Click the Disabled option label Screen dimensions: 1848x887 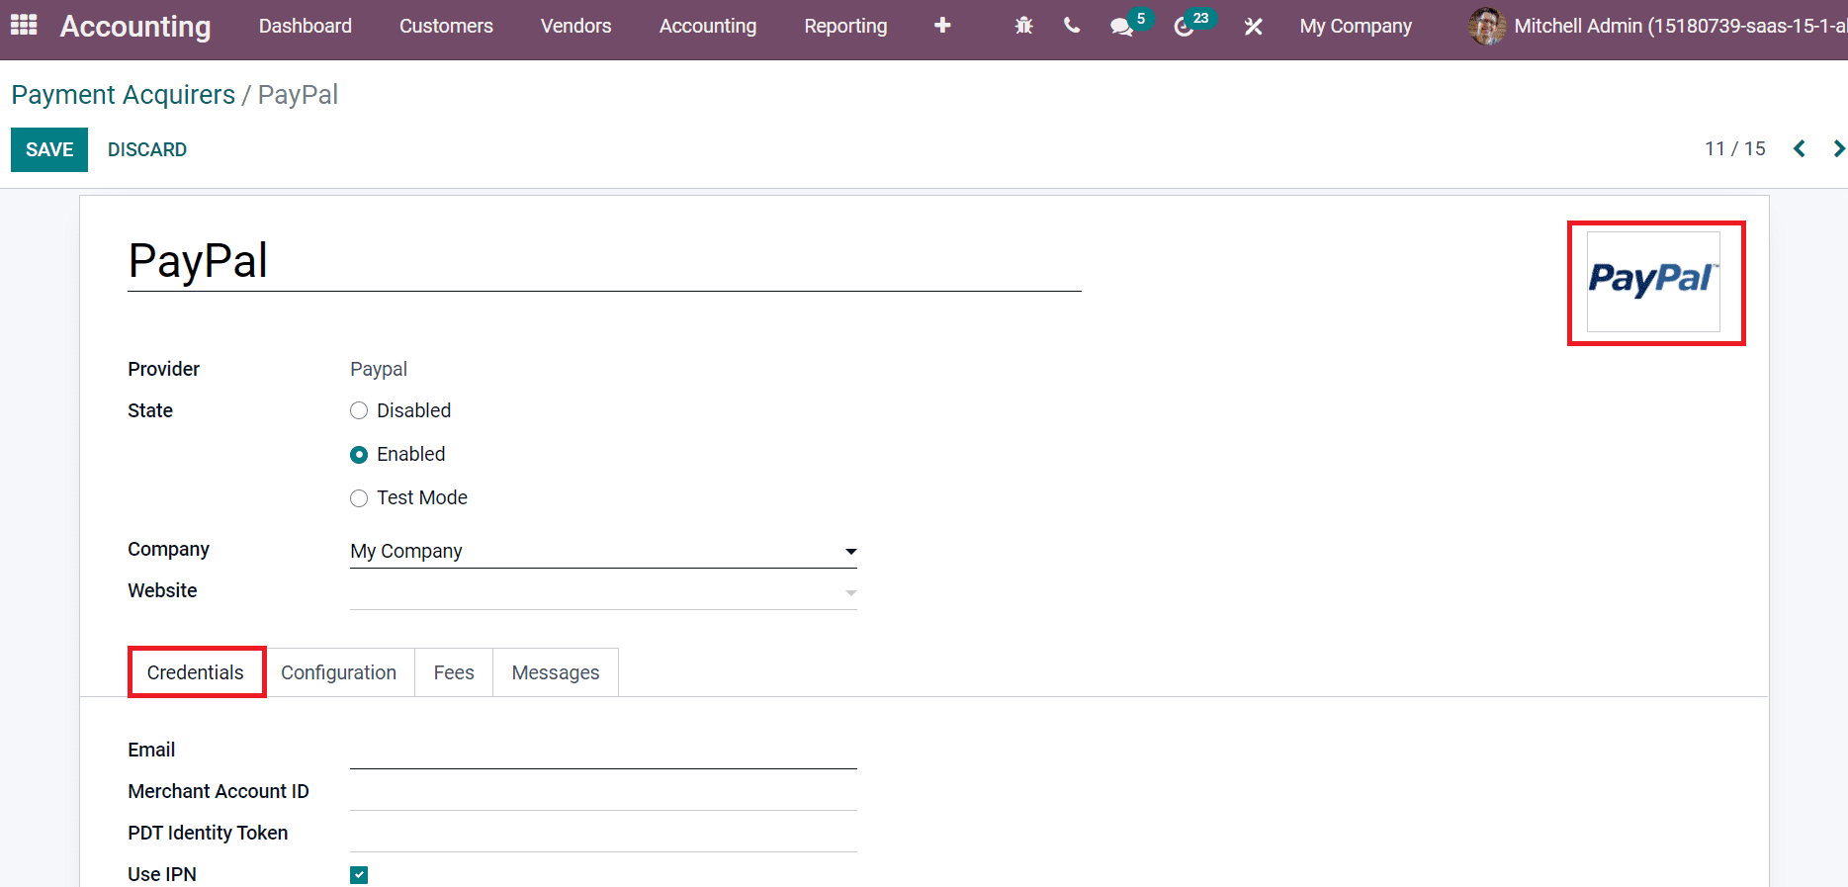point(414,410)
